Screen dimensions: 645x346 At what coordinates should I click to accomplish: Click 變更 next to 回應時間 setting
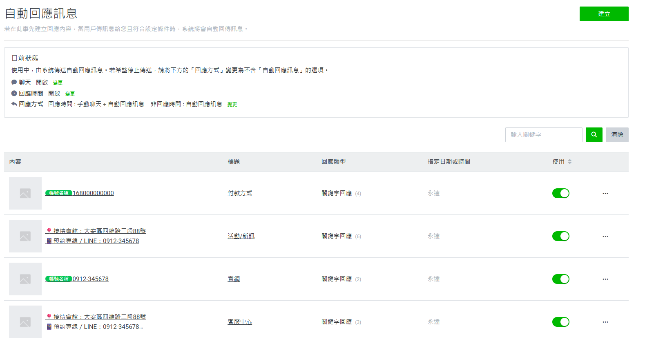70,94
